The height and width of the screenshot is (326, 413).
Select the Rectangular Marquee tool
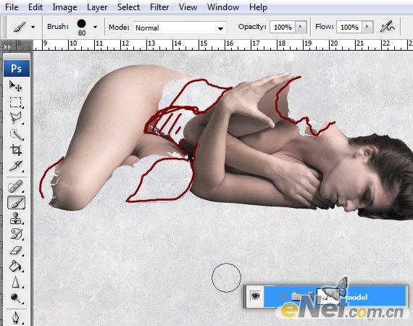click(16, 102)
